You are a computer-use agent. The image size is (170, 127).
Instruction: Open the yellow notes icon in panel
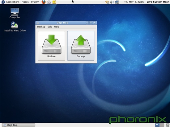click(54, 2)
